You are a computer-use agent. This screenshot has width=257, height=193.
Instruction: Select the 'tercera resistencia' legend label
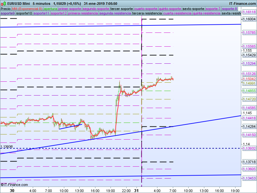point(147,14)
